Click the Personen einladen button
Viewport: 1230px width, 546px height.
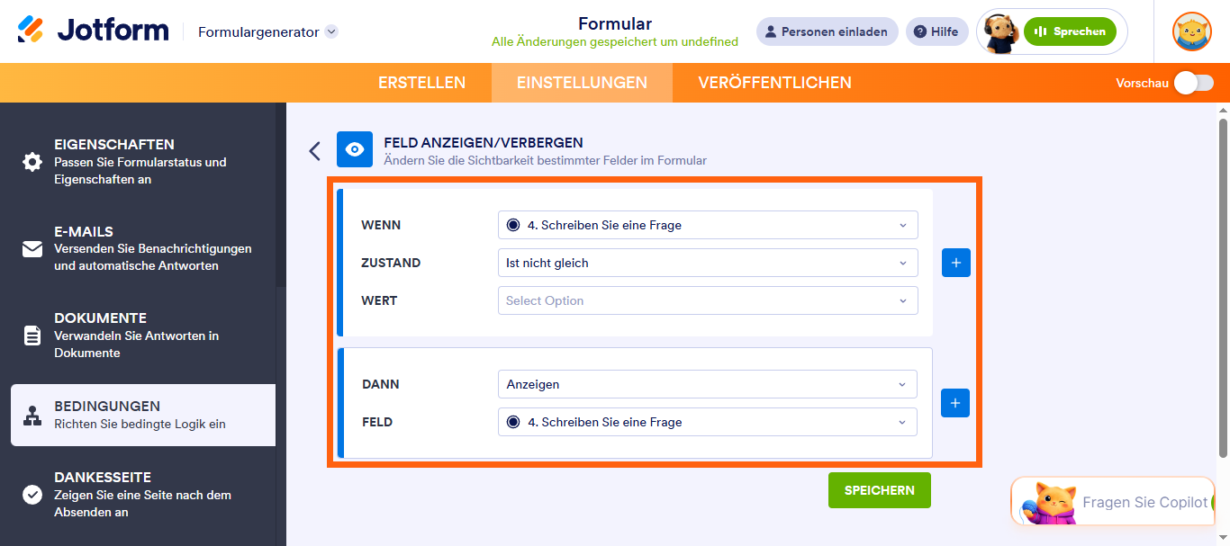(x=827, y=31)
